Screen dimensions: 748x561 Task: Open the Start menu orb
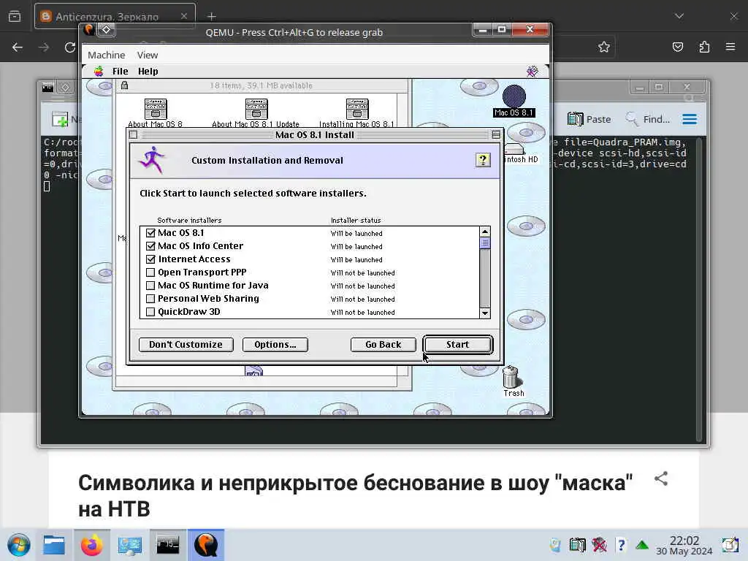18,545
